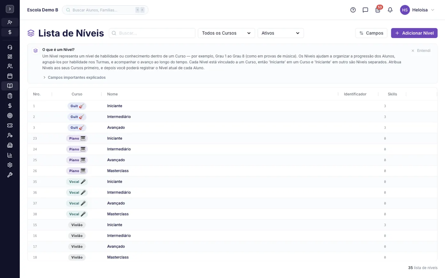Open the notifications bell icon
The image size is (445, 278).
(390, 10)
